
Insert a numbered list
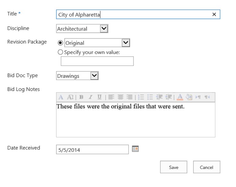[141, 97]
